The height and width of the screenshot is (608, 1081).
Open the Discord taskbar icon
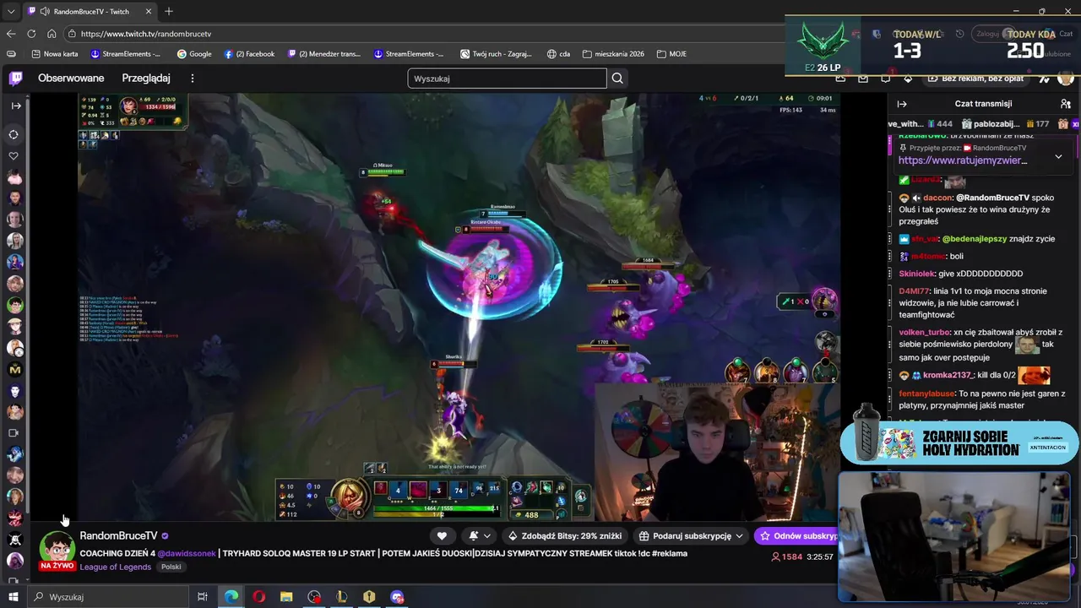coord(397,596)
